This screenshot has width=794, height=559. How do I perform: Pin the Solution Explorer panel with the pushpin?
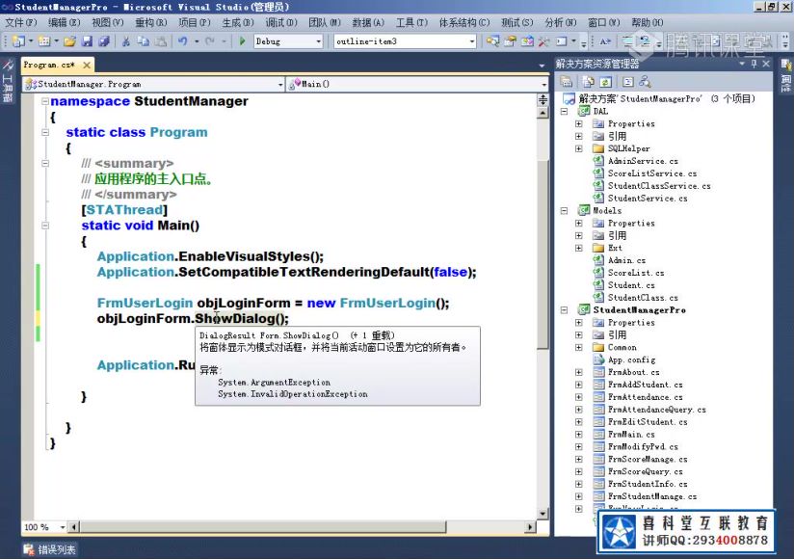pyautogui.click(x=754, y=64)
